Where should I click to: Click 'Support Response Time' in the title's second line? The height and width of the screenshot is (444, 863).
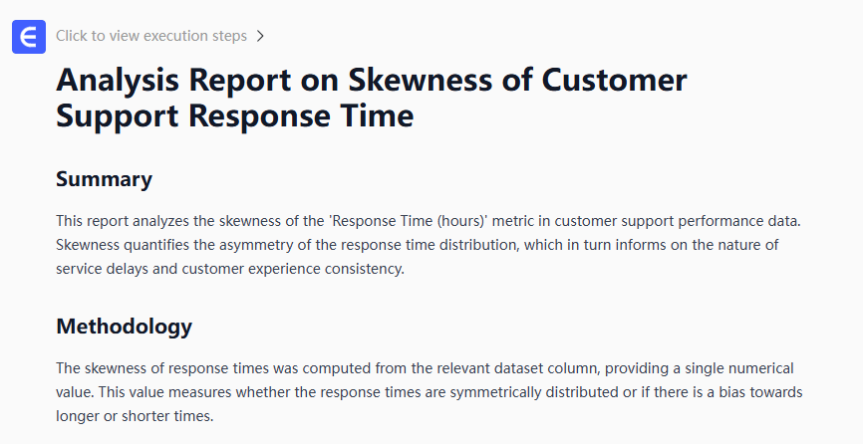(x=234, y=116)
